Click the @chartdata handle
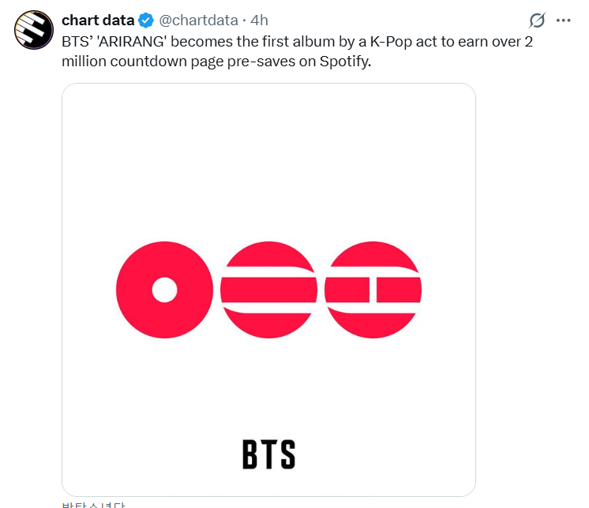 199,21
